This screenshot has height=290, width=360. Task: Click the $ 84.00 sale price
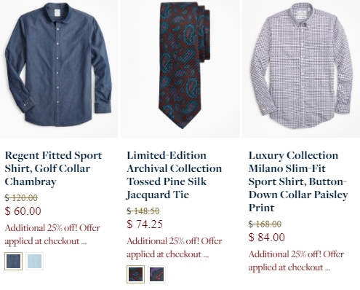(x=267, y=238)
